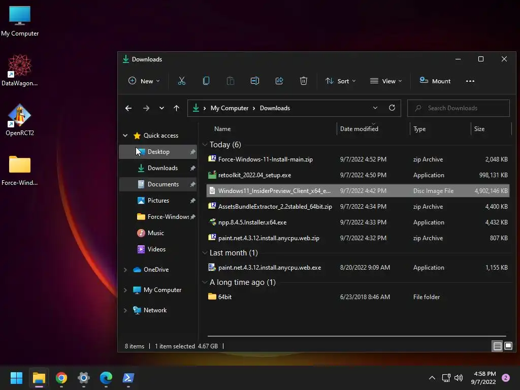Select AssetsBundleExtractor_2.2stabled_64bit.zip file
Viewport: 520px width, 390px height.
point(358,207)
